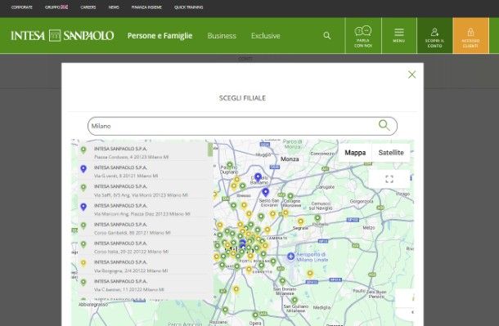Viewport: 499px width, 326px height.
Task: Select Exclusive section
Action: [265, 36]
